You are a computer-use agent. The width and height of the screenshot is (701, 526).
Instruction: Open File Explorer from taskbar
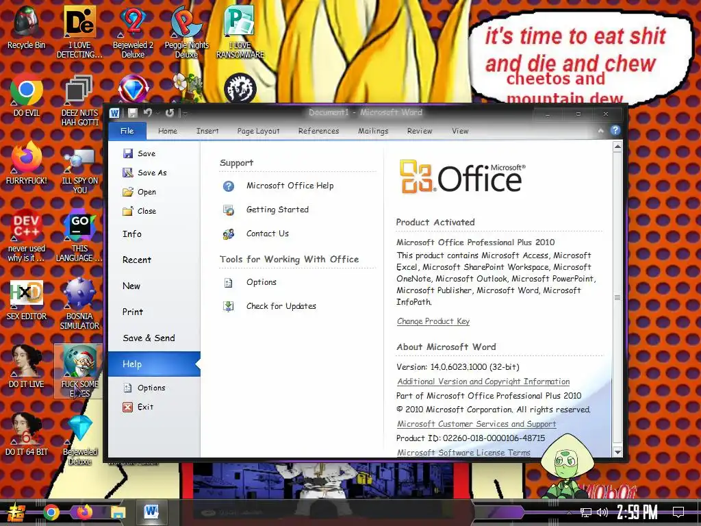[118, 512]
